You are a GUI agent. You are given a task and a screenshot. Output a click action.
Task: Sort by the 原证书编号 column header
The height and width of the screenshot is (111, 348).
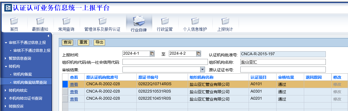coord(148,77)
